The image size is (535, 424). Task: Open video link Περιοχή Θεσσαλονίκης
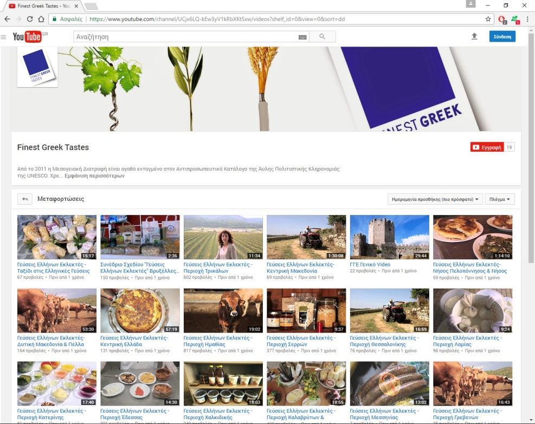coord(384,341)
